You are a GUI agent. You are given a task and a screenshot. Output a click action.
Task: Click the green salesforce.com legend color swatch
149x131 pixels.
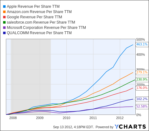pyautogui.click(x=4, y=22)
